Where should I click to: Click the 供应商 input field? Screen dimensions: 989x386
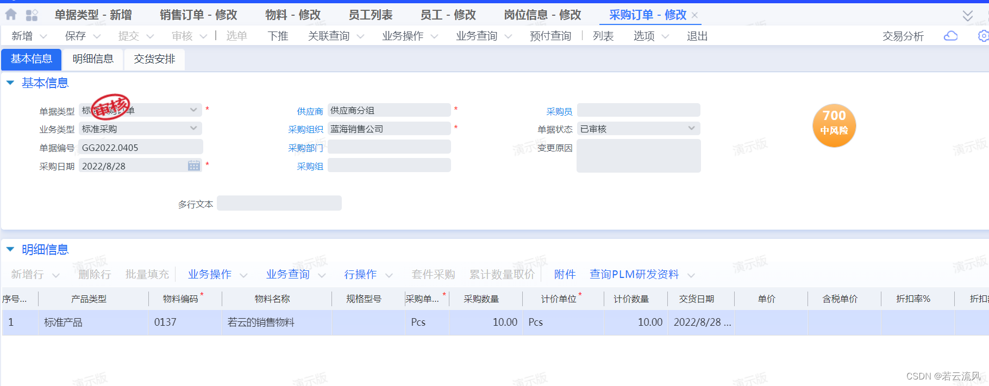(x=389, y=110)
